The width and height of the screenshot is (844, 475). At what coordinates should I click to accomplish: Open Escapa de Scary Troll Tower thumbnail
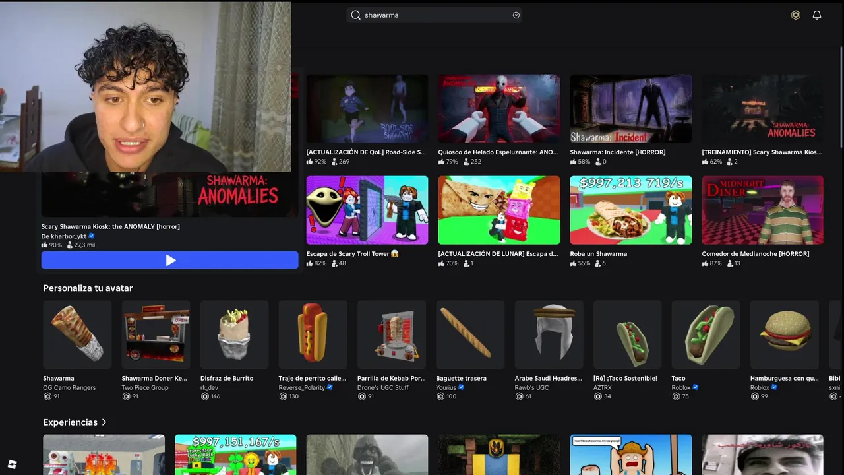coord(367,210)
